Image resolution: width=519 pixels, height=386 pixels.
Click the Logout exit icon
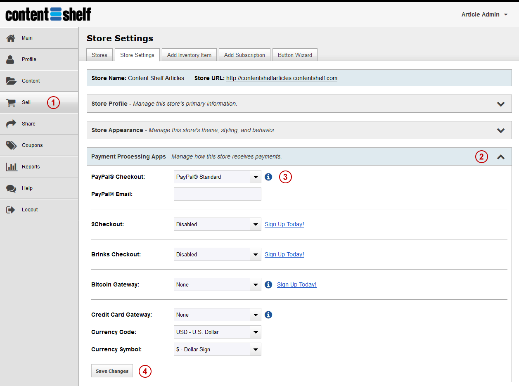(11, 210)
